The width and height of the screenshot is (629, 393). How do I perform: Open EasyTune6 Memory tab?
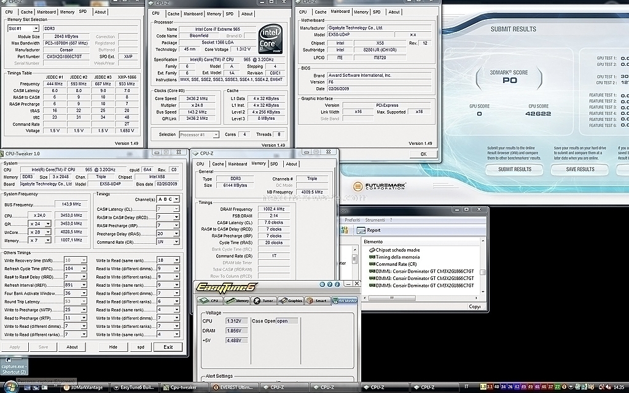(x=237, y=300)
